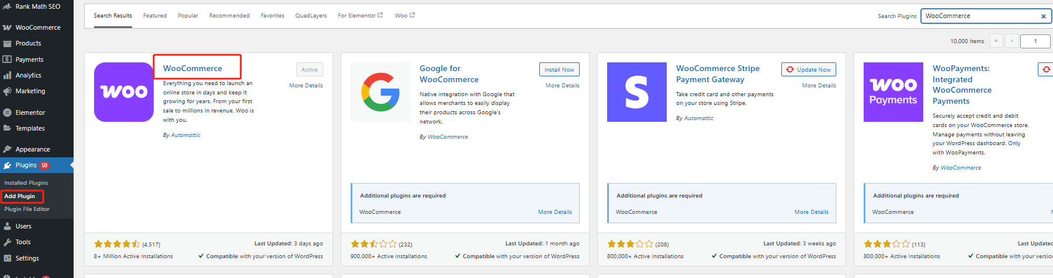Click the Automattic author link under WooCommerce

185,135
